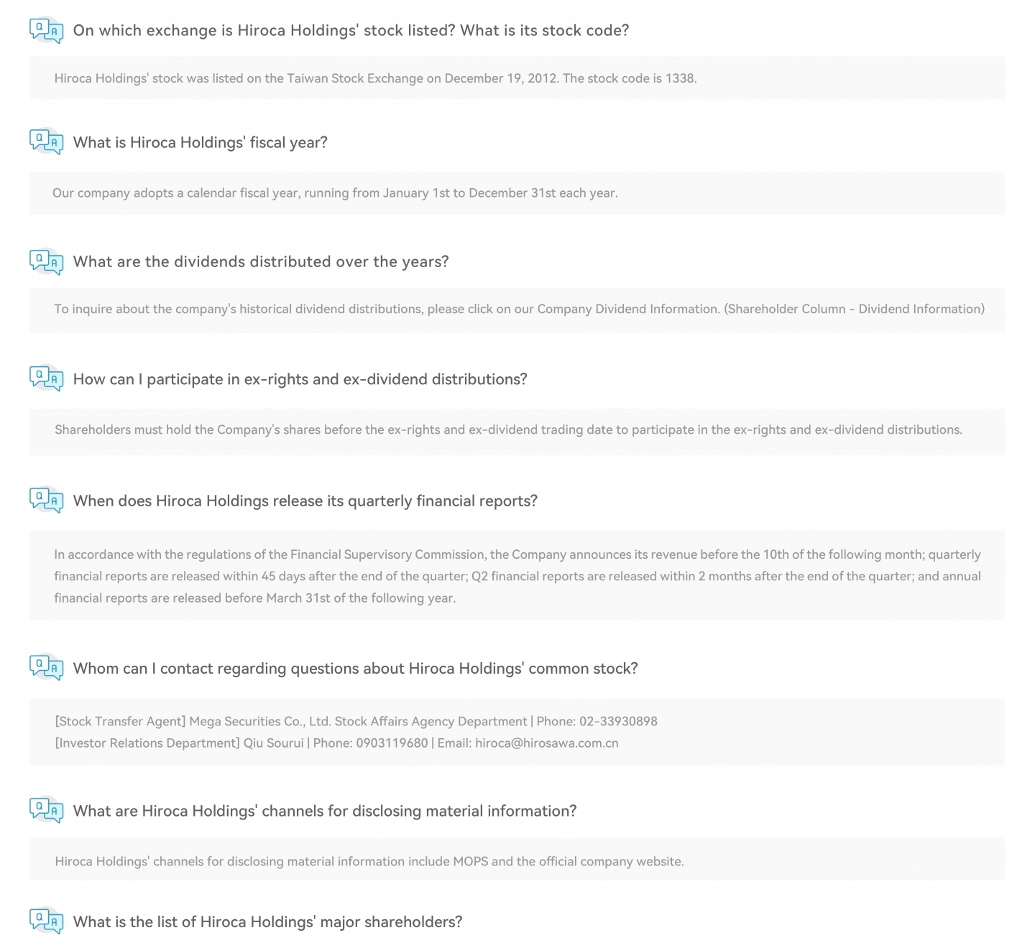Click the Investor Relations phone number 0903119680
This screenshot has width=1035, height=948.
(x=392, y=743)
